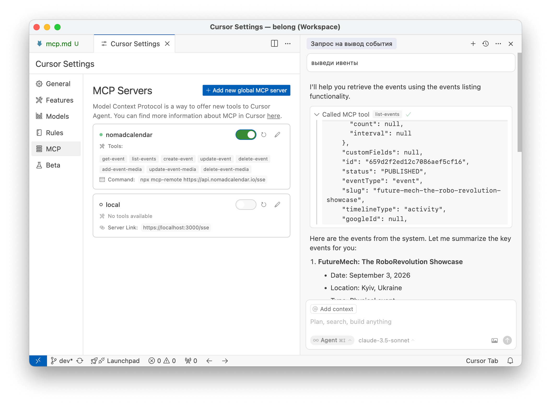The width and height of the screenshot is (551, 405).
Task: Refresh the nomadcalendar MCP server
Action: click(264, 135)
